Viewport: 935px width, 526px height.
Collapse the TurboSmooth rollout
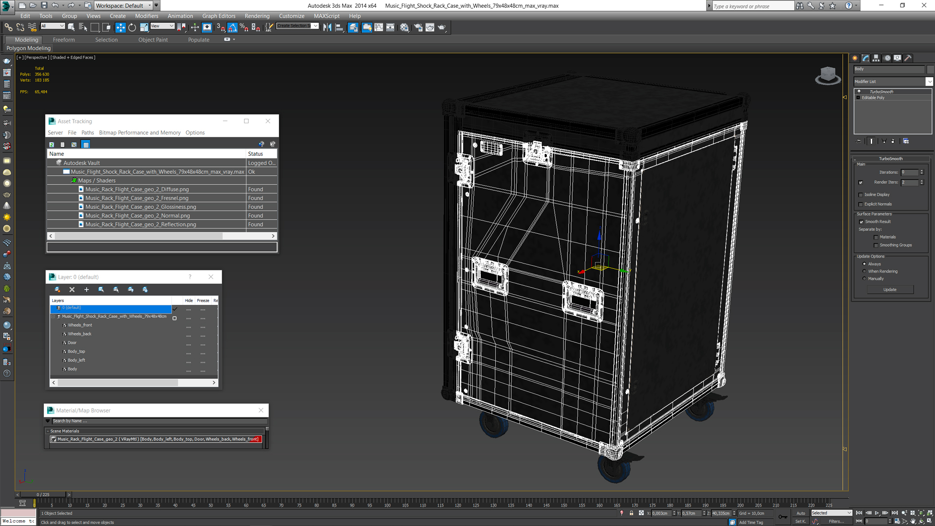pyautogui.click(x=890, y=159)
